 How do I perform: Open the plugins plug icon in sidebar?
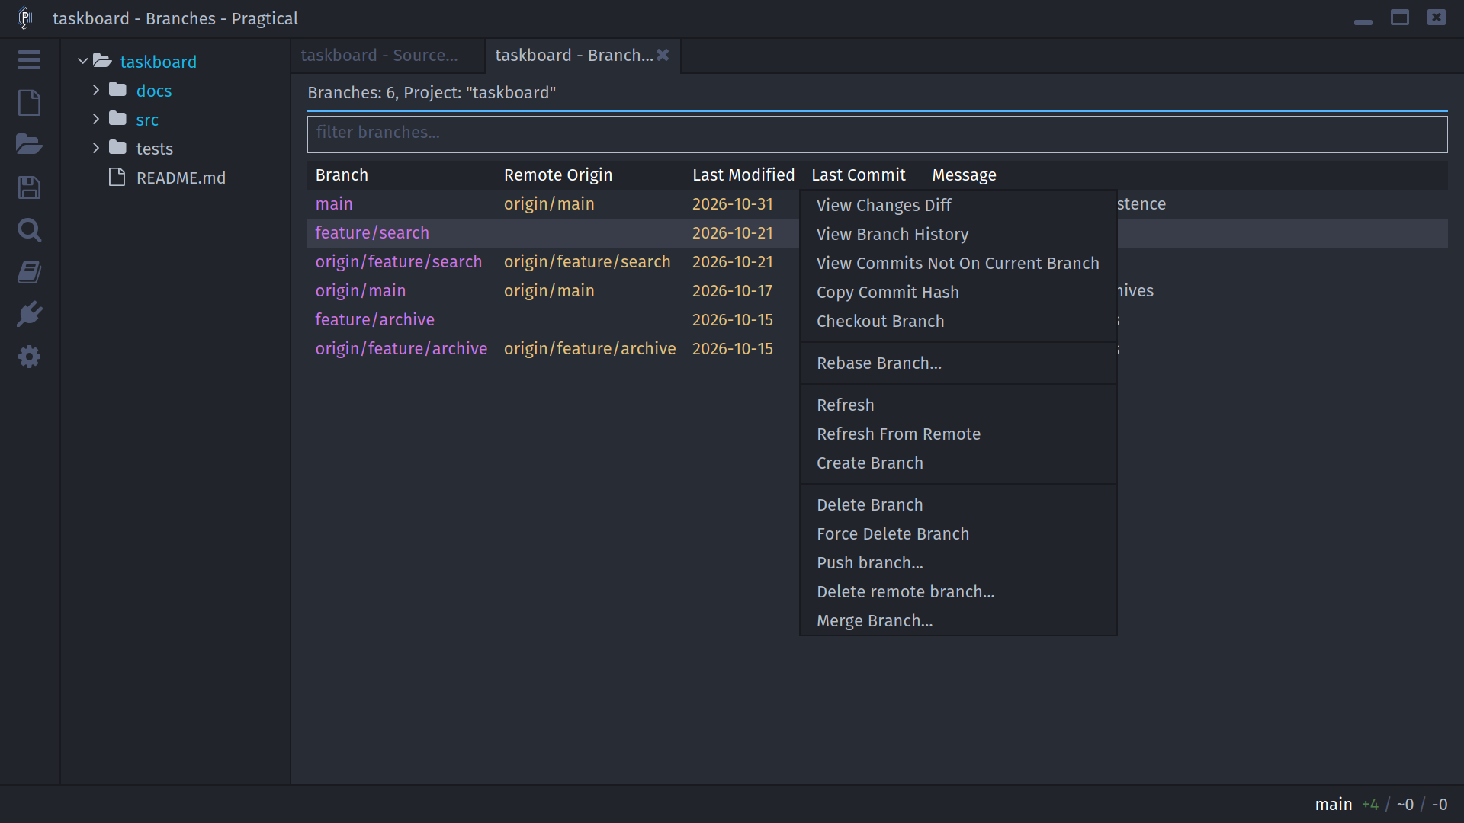pyautogui.click(x=29, y=314)
